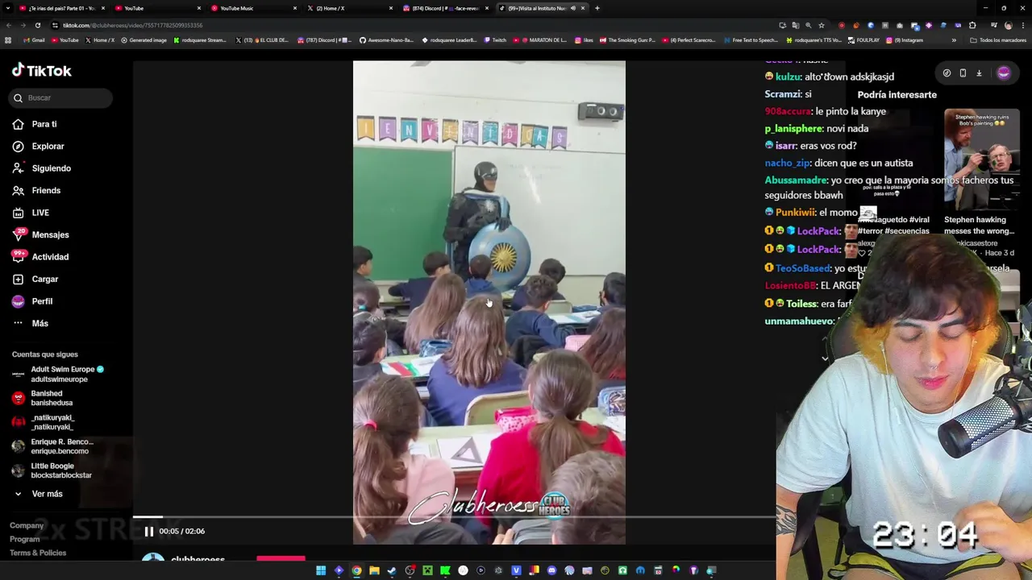
Task: Open the Instagram bookmark
Action: [905, 40]
